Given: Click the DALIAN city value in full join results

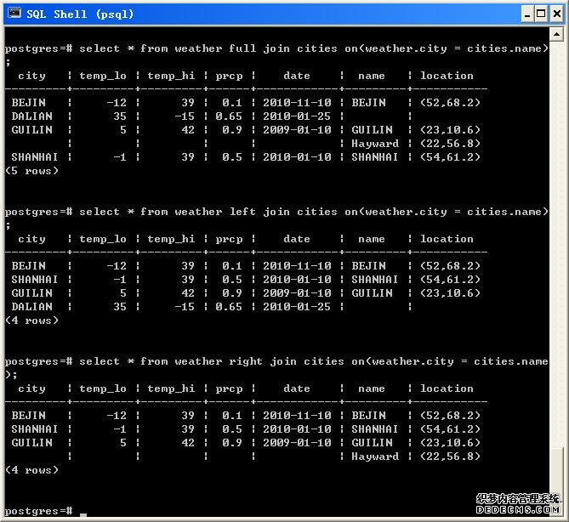Looking at the screenshot, I should pos(31,116).
